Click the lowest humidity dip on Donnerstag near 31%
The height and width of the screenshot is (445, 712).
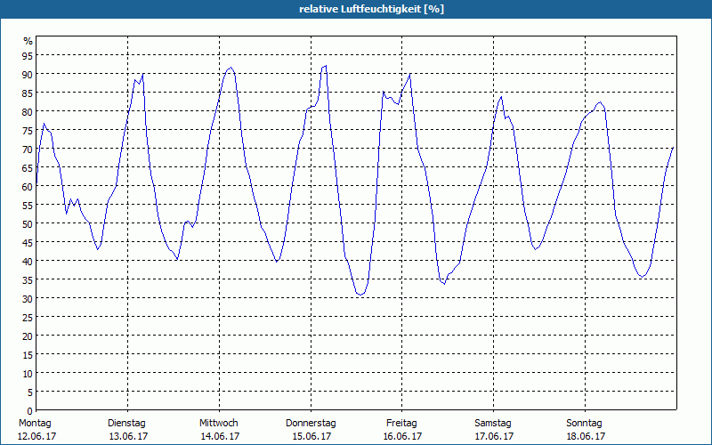360,295
